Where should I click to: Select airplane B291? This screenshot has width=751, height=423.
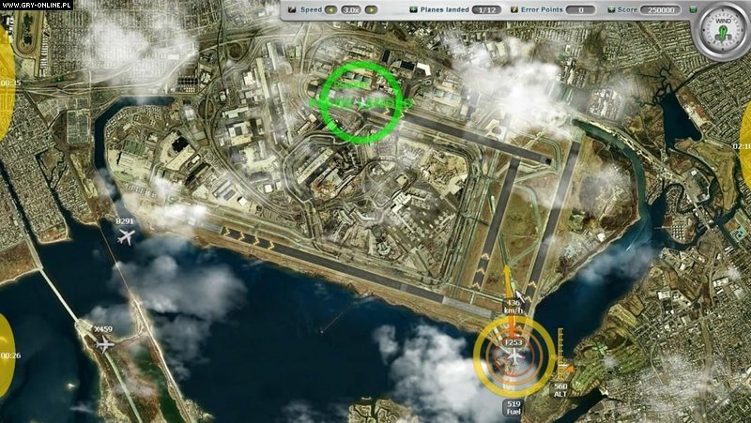pyautogui.click(x=126, y=236)
